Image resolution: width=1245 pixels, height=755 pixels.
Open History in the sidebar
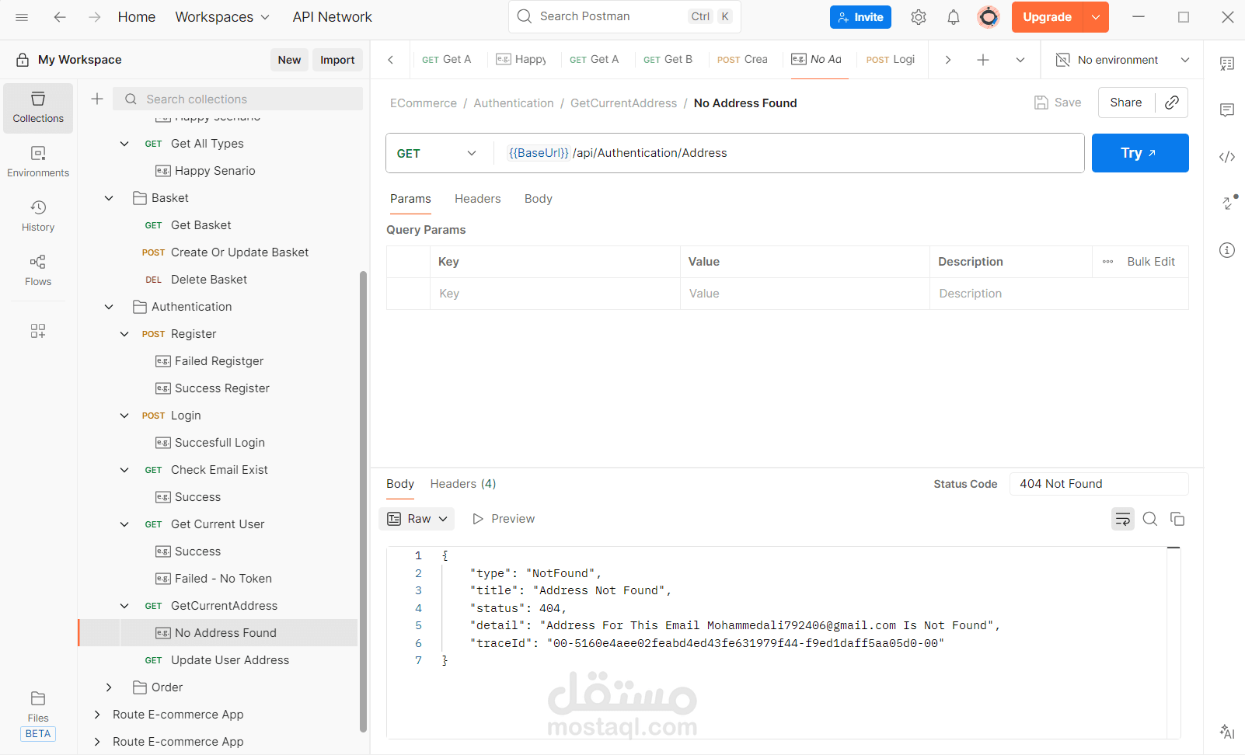(x=38, y=217)
